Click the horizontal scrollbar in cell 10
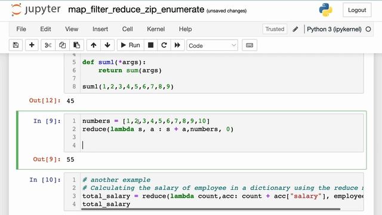Screen dimensions: 382x215 pyautogui.click(x=211, y=209)
